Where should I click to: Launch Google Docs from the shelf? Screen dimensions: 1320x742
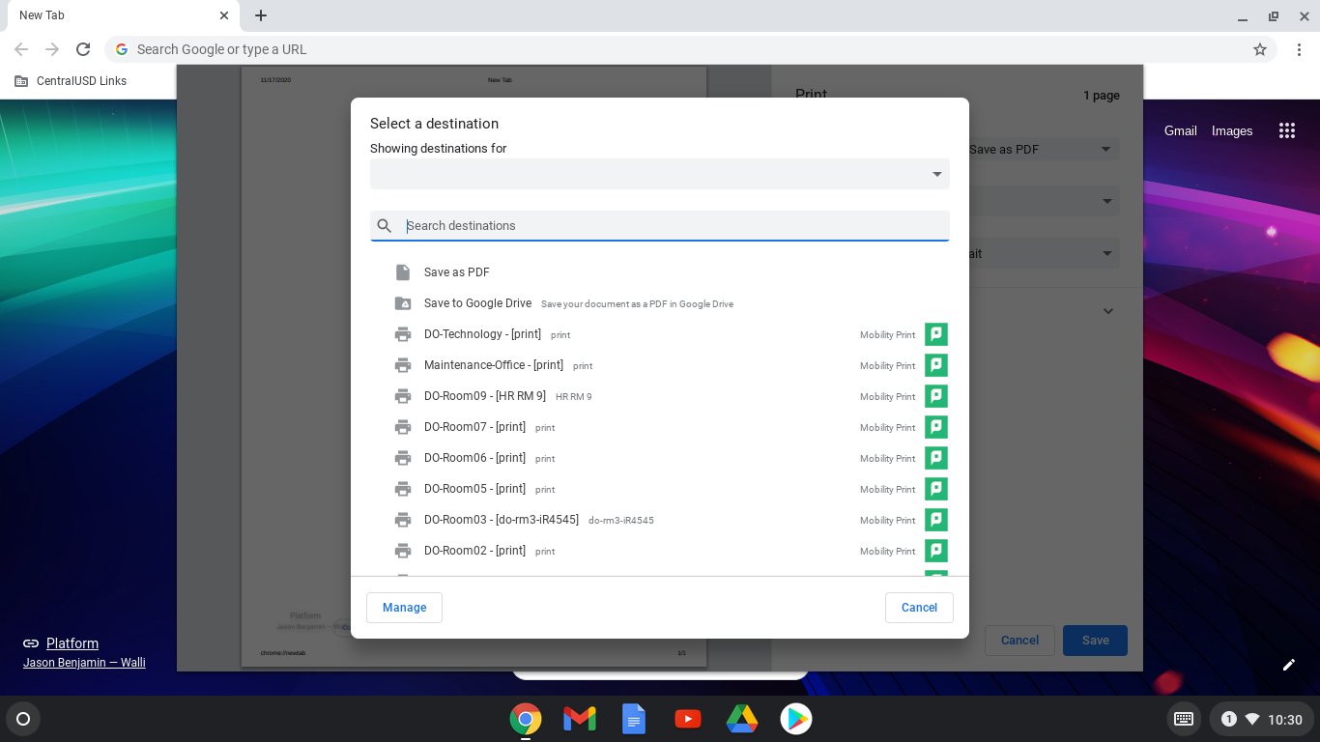634,719
